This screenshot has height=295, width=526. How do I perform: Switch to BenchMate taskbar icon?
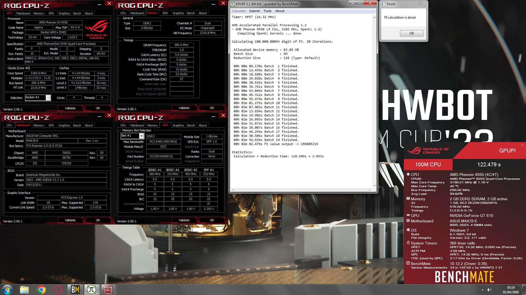click(75, 290)
